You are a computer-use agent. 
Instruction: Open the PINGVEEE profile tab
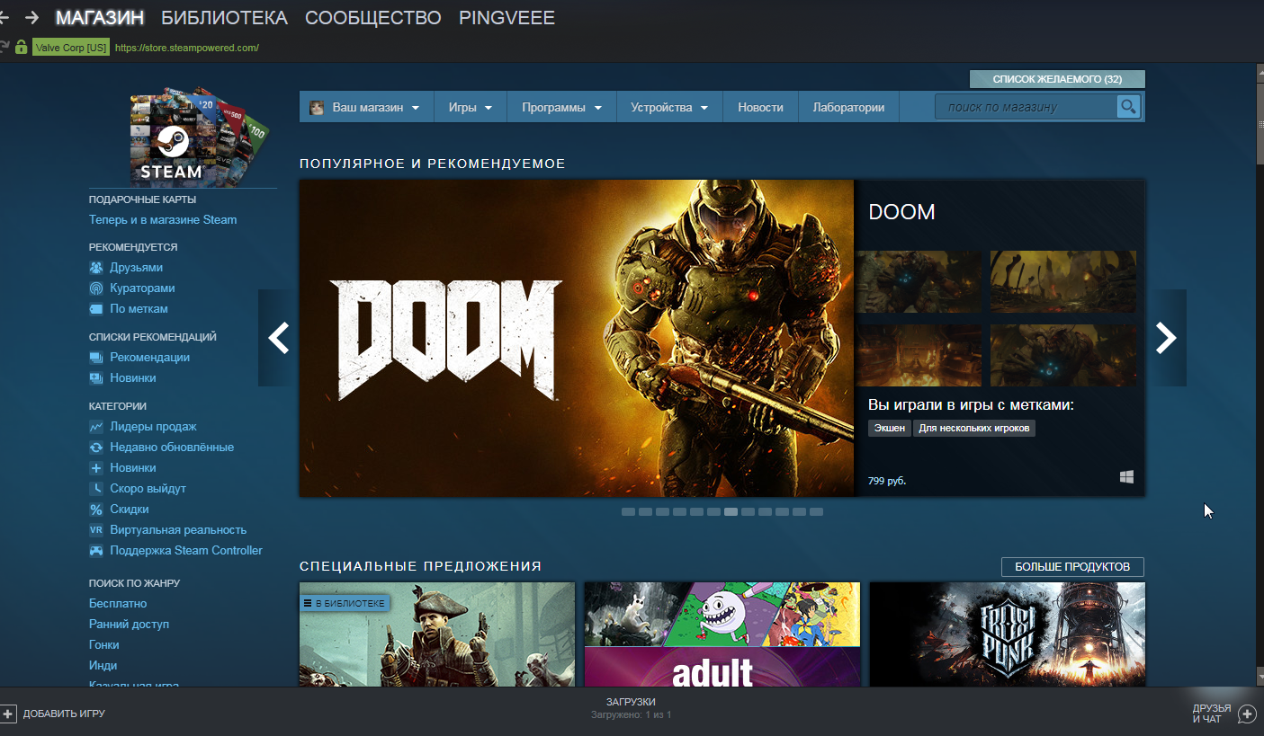tap(507, 18)
